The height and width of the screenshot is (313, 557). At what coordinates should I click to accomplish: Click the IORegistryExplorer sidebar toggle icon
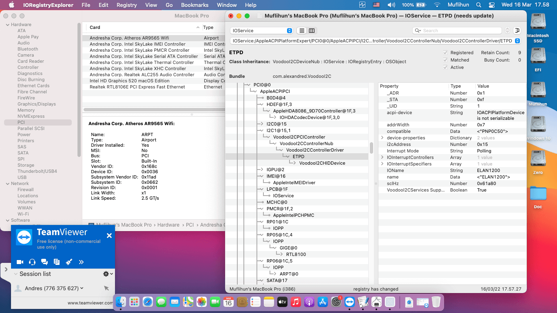pos(517,31)
